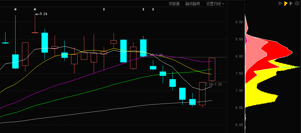The height and width of the screenshot is (133, 301).
Task: Open the 融资融券 tab
Action: [x=193, y=4]
